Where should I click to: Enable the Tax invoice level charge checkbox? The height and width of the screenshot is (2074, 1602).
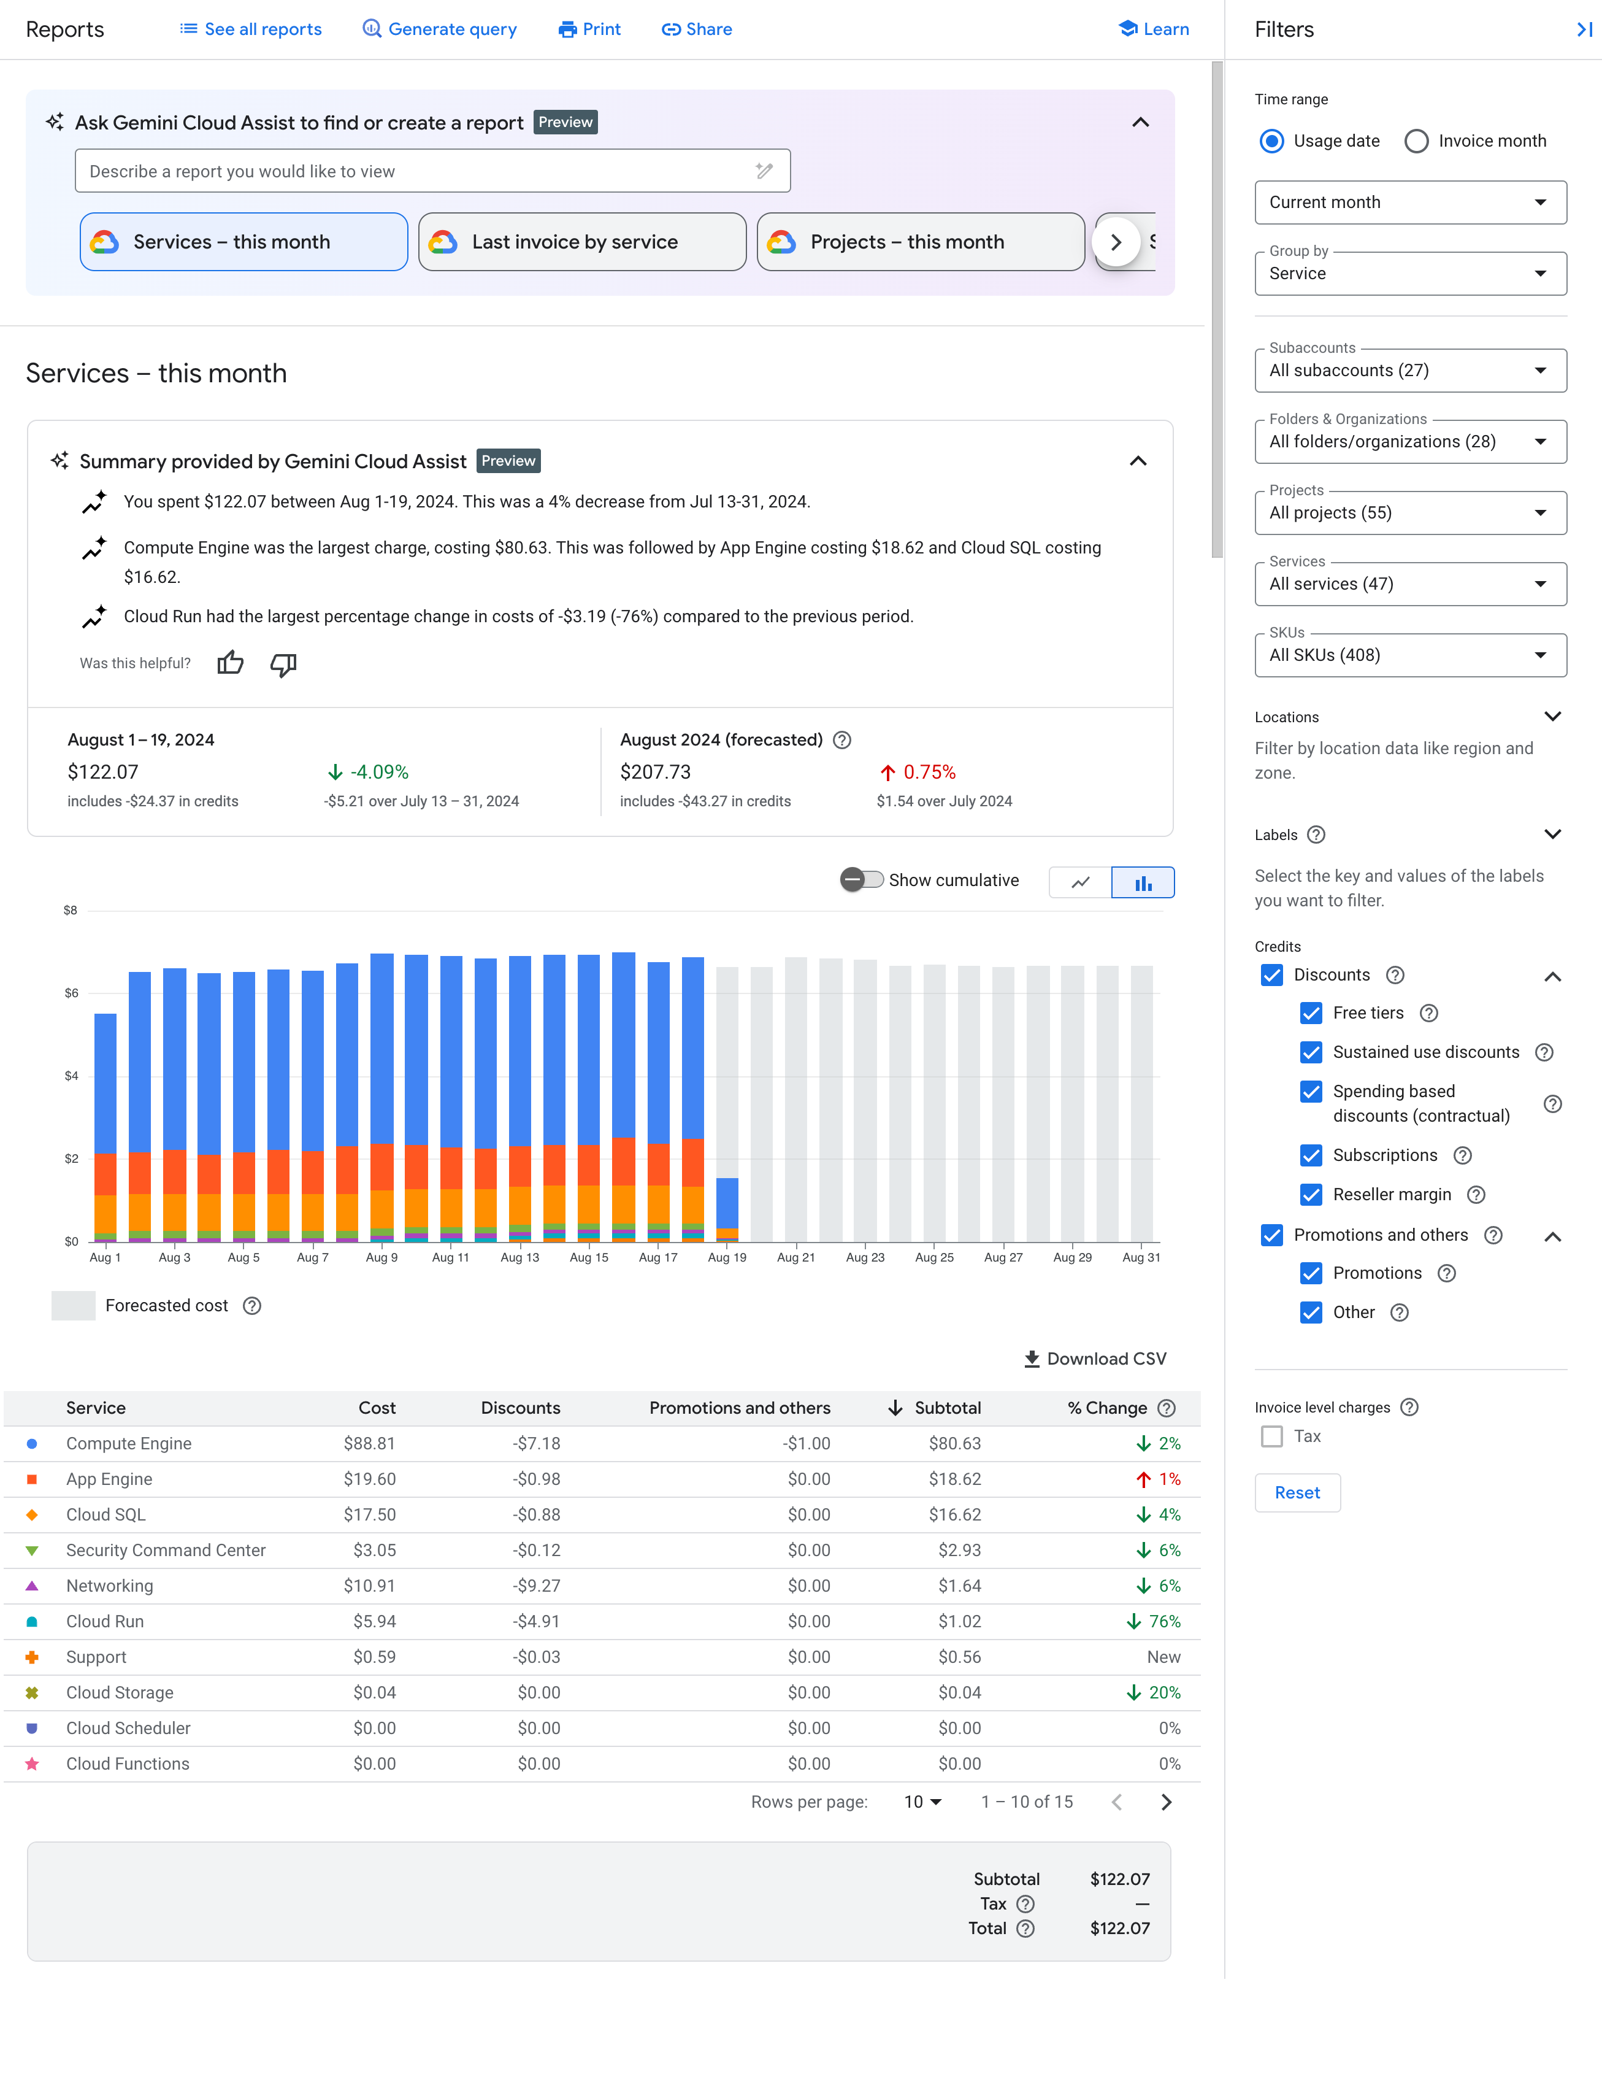(x=1272, y=1434)
